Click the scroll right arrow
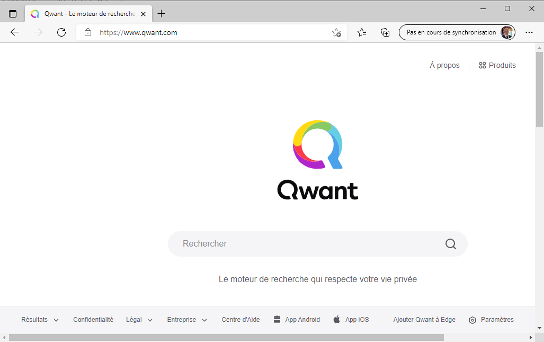 pyautogui.click(x=530, y=337)
